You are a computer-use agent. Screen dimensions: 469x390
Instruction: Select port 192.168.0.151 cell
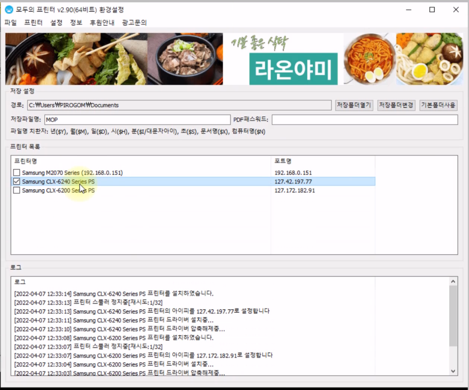coord(293,173)
